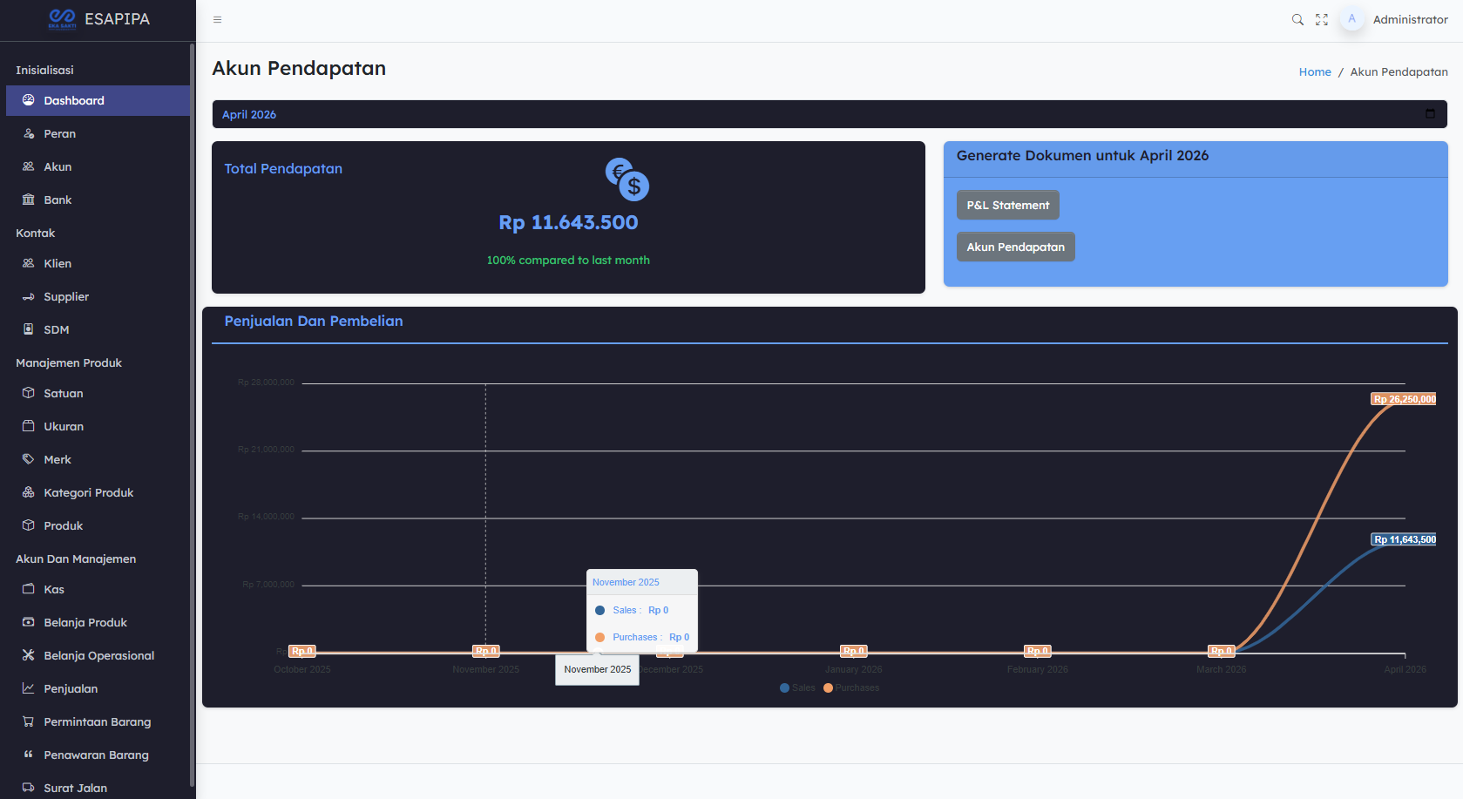This screenshot has height=799, width=1463.
Task: Open Penjualan in the sidebar
Action: click(x=98, y=688)
